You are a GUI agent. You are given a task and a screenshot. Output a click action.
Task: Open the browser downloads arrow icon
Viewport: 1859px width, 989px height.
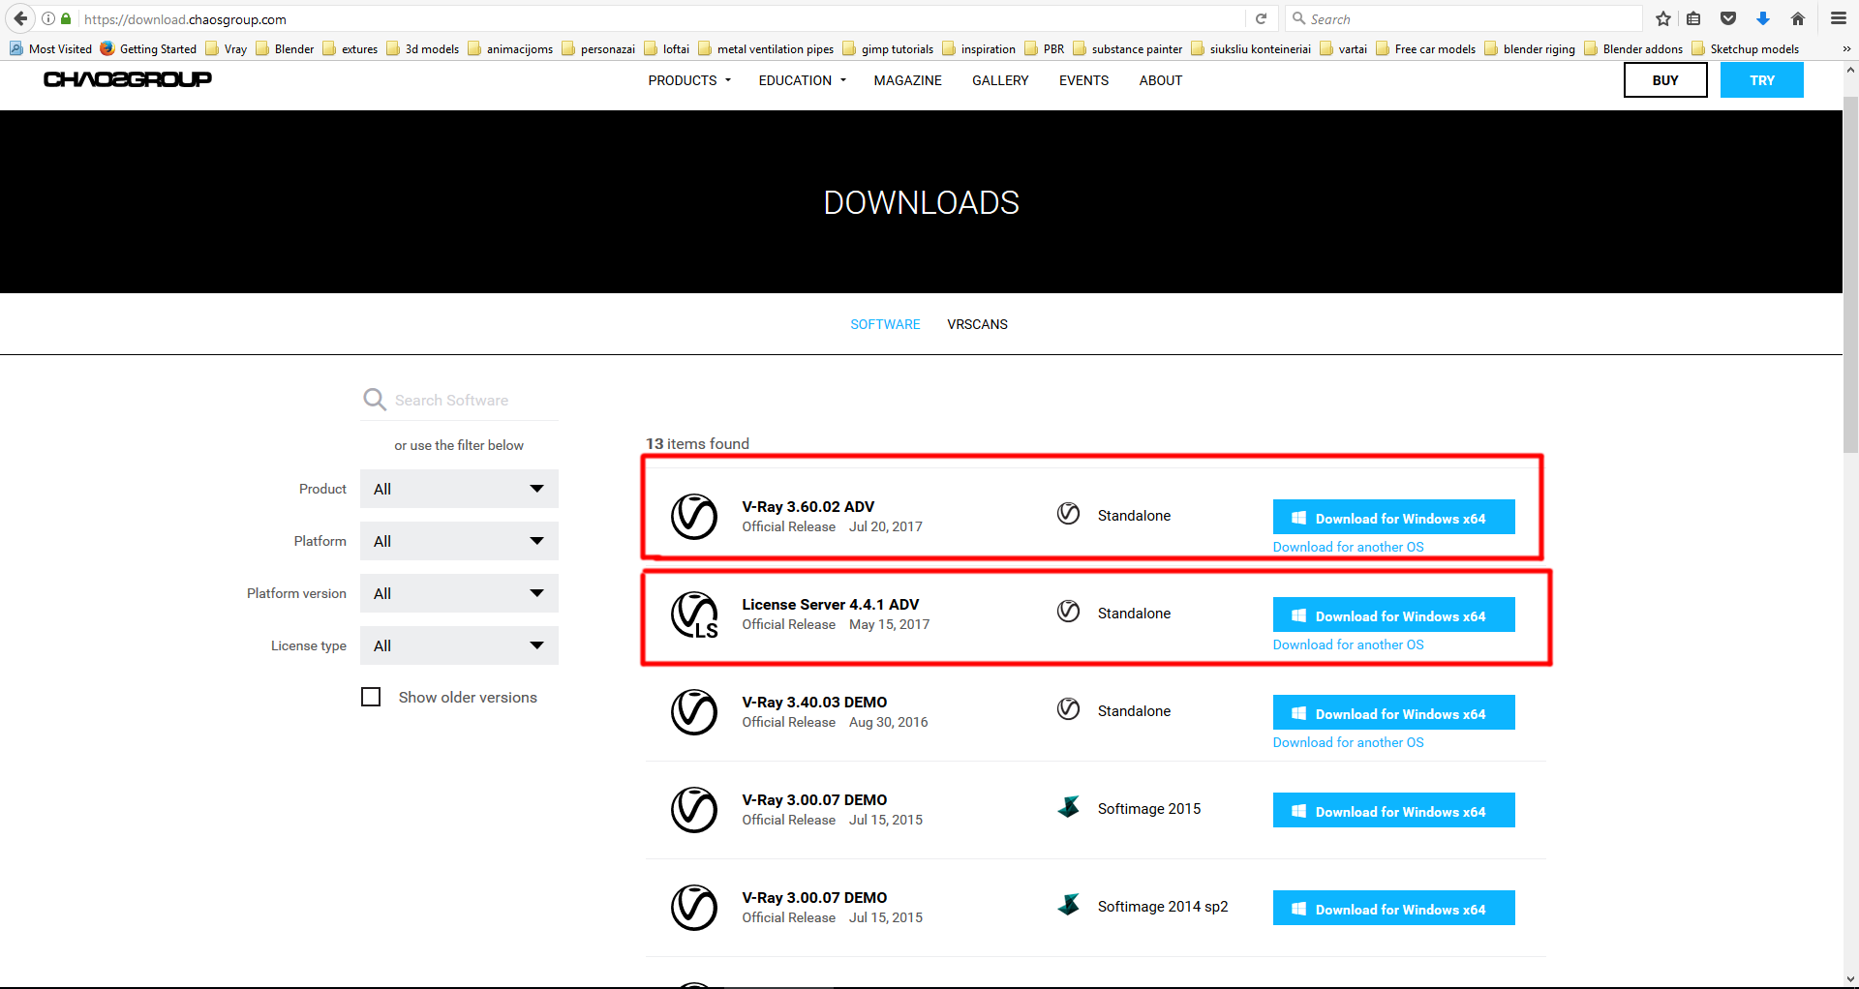coord(1763,18)
